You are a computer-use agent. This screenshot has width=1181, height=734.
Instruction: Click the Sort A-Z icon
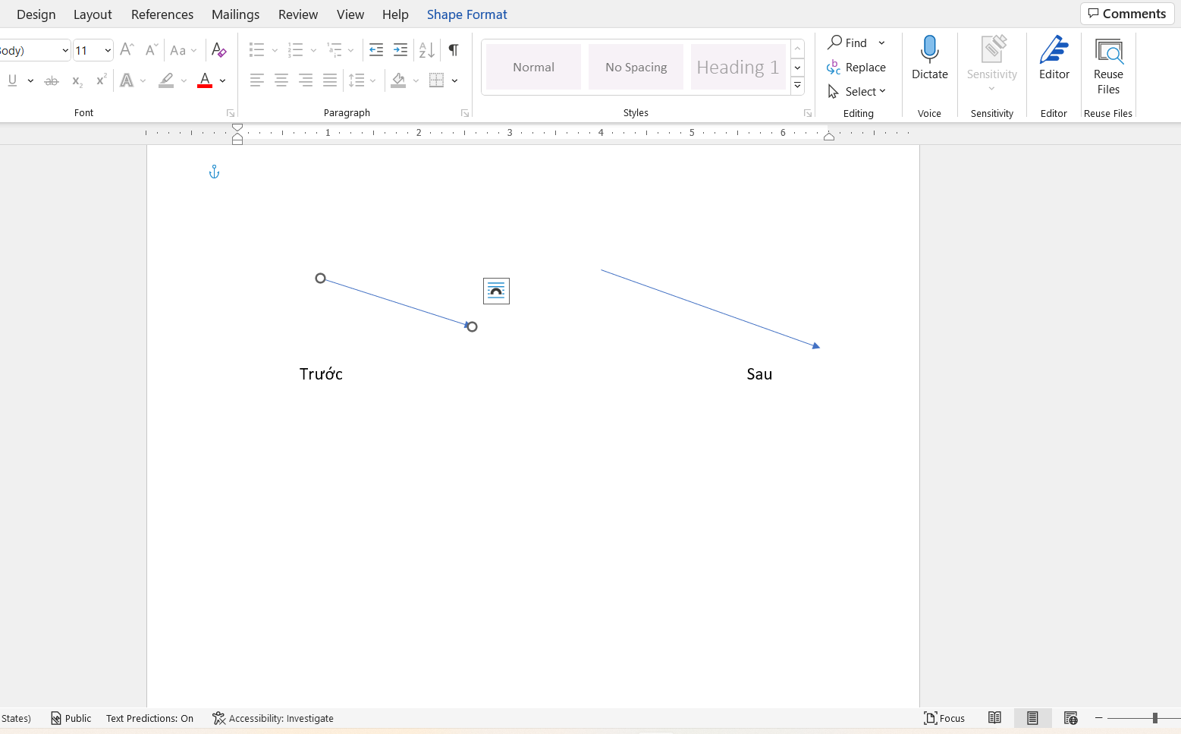(x=427, y=50)
